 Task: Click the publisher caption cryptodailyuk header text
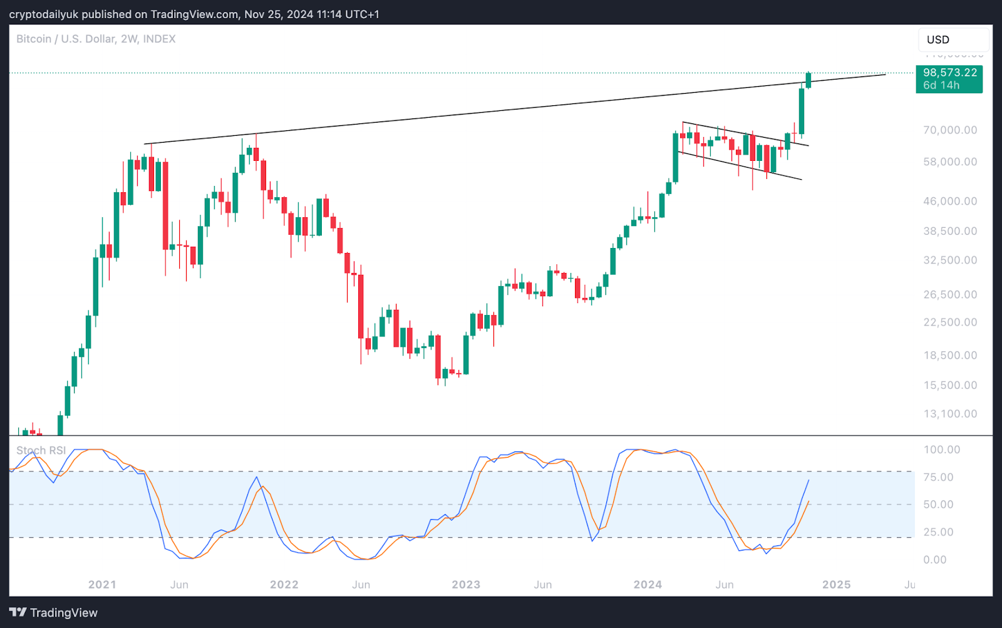pyautogui.click(x=194, y=14)
